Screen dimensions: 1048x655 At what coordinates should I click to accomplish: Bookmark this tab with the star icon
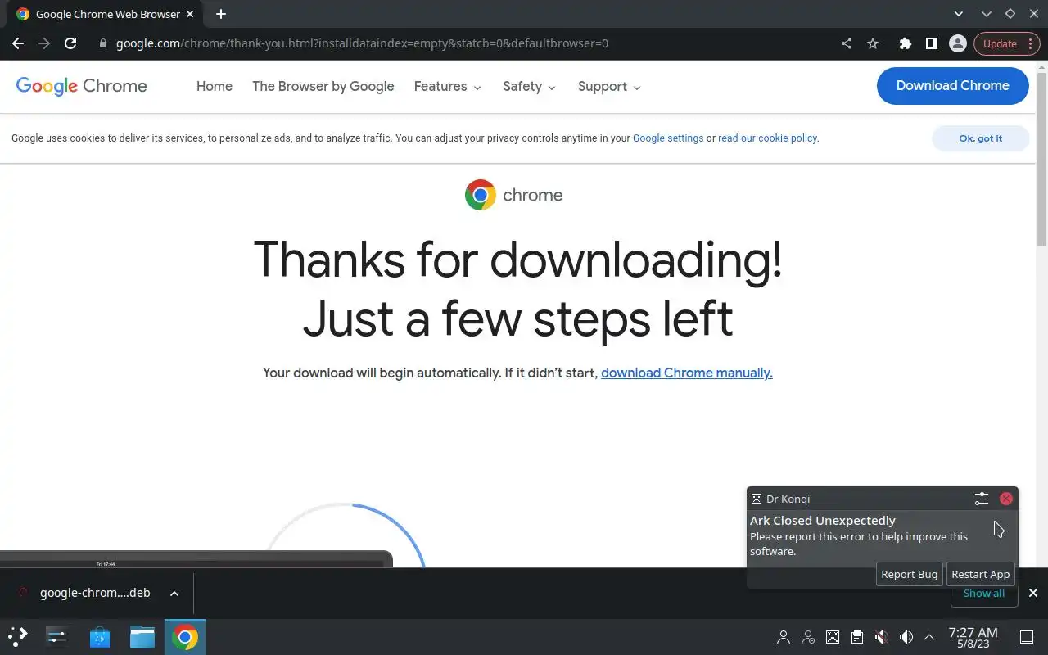pyautogui.click(x=873, y=43)
